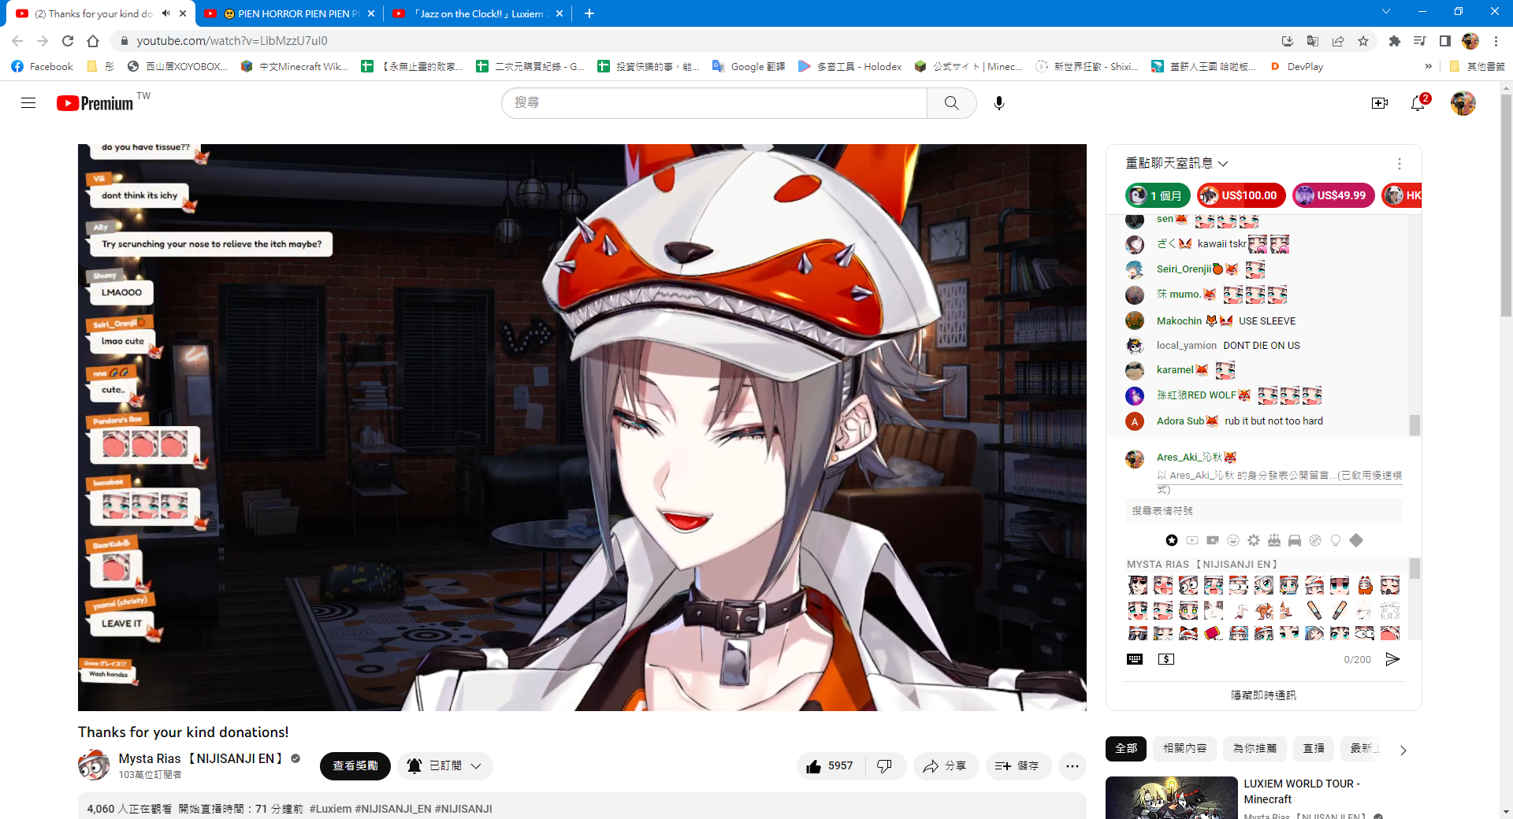Viewport: 1513px width, 819px height.
Task: Go to the YouTube Premium home logo
Action: (x=96, y=103)
